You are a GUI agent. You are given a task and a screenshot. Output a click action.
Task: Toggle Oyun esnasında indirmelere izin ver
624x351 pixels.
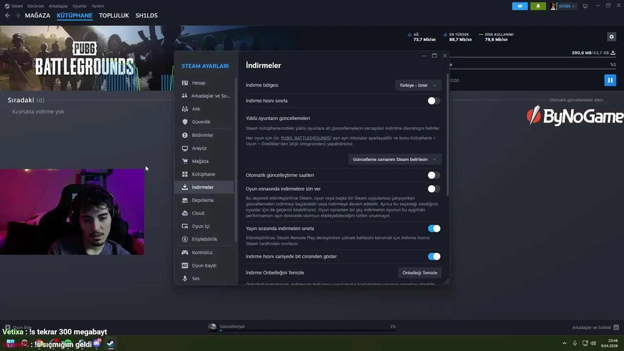434,189
